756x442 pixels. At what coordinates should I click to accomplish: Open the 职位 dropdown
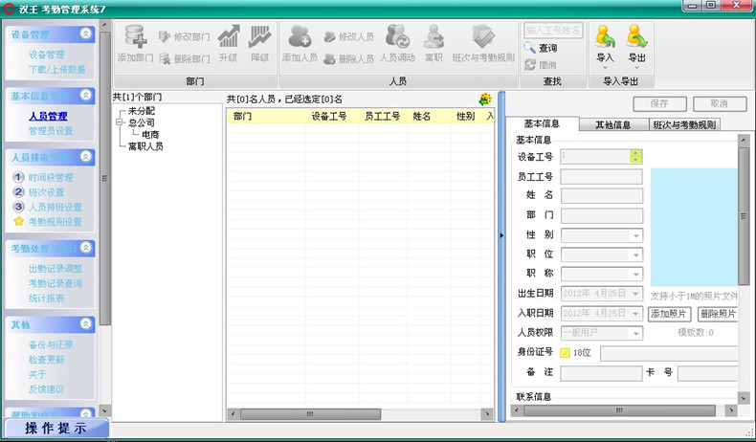(x=636, y=255)
